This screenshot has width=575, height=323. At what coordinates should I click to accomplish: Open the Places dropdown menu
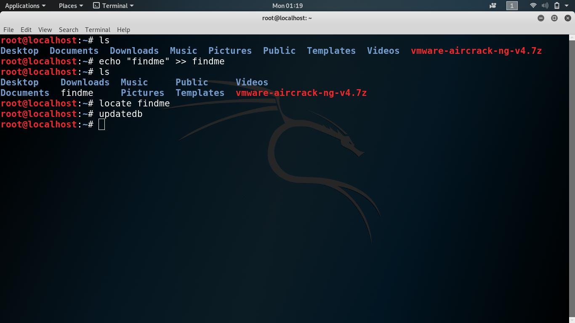click(x=71, y=5)
